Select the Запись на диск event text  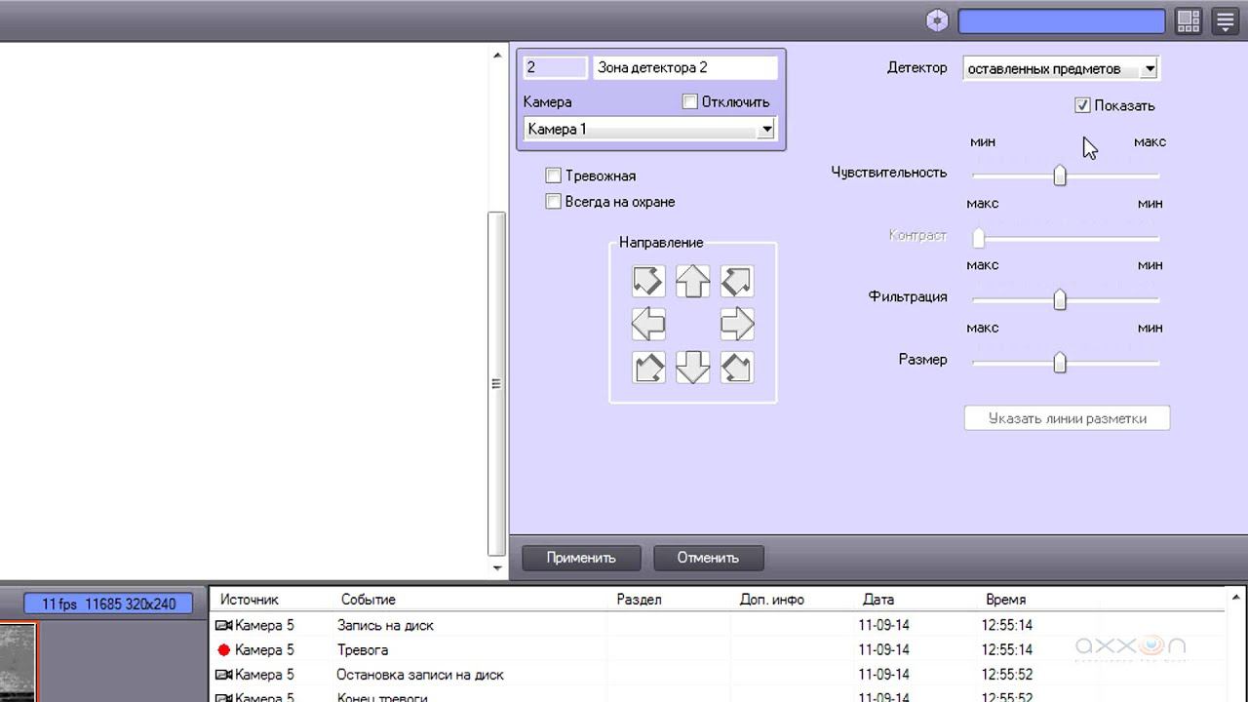point(385,625)
